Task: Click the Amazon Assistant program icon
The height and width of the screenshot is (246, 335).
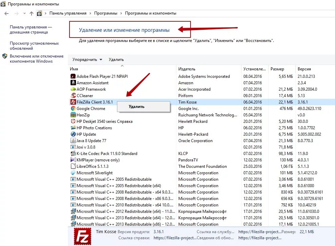Action: point(73,83)
